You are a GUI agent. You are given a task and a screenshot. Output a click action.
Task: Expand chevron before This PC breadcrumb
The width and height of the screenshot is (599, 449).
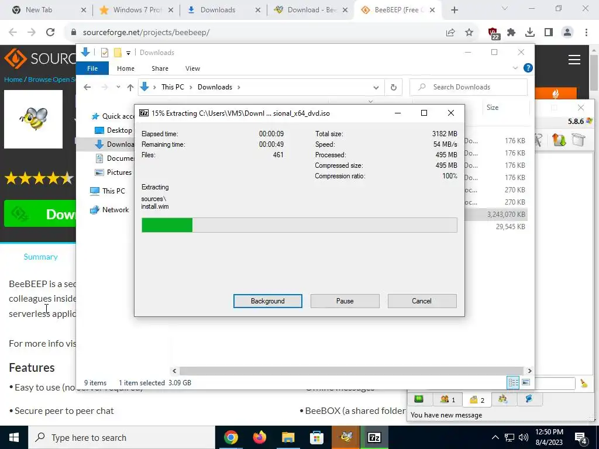pyautogui.click(x=154, y=88)
